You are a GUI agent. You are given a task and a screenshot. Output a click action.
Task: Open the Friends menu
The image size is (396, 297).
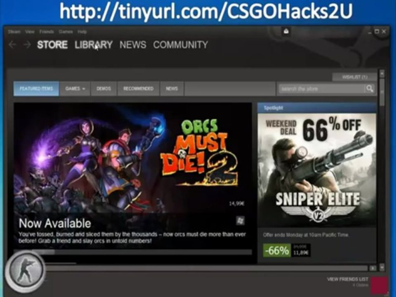(47, 32)
